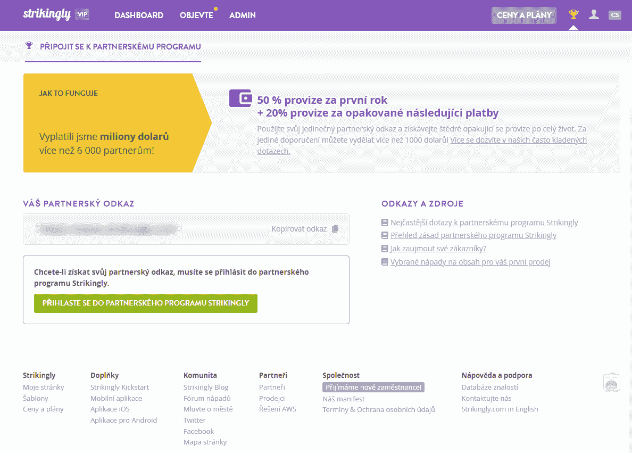Image resolution: width=632 pixels, height=453 pixels.
Task: Open Termíny & Ochrana osobních údajů link
Action: click(x=379, y=409)
